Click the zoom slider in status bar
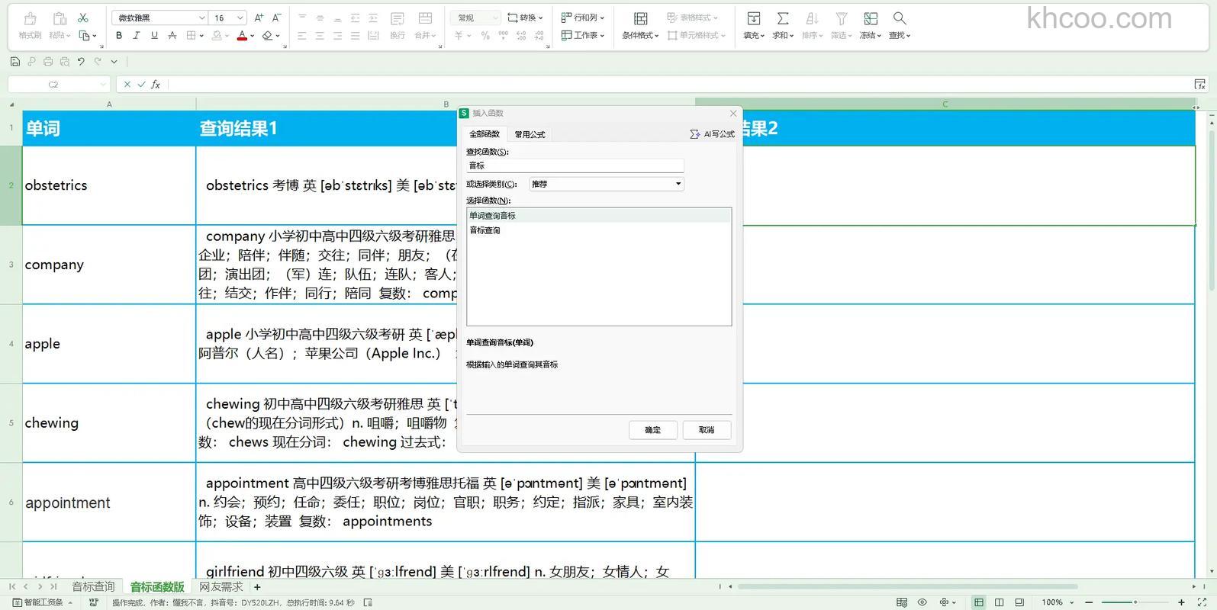1217x610 pixels. tap(1135, 602)
